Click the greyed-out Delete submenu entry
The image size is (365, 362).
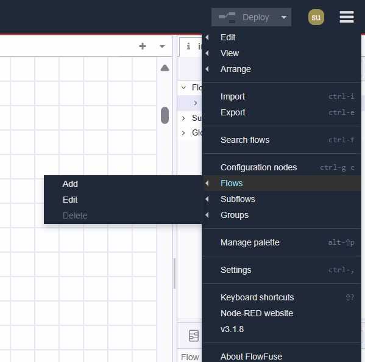pyautogui.click(x=123, y=215)
